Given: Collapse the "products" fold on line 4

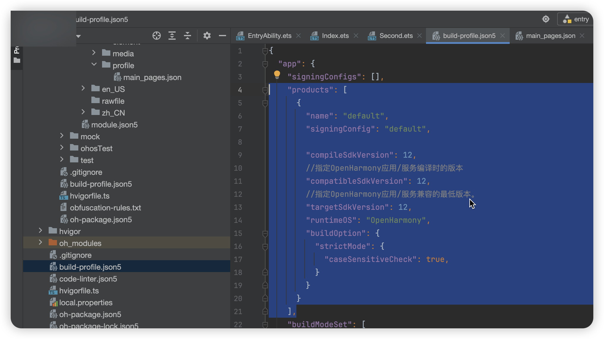Looking at the screenshot, I should (x=265, y=90).
